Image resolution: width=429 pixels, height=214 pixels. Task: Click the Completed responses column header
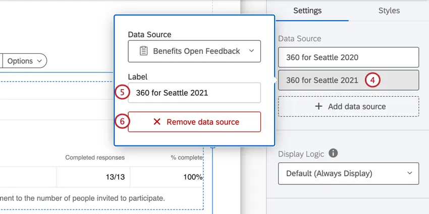[x=95, y=158]
